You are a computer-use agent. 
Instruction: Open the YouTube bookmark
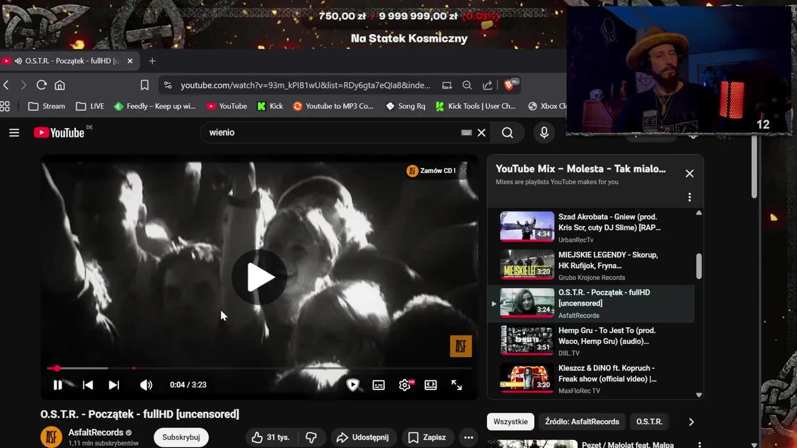pyautogui.click(x=227, y=106)
